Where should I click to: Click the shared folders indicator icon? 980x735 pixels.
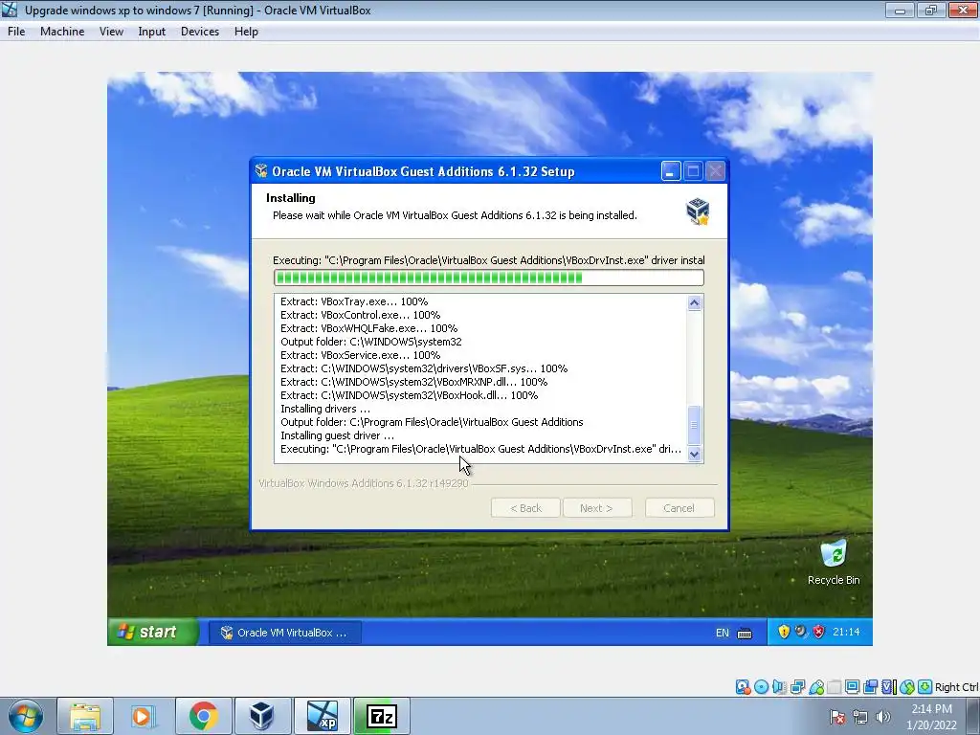pyautogui.click(x=834, y=687)
